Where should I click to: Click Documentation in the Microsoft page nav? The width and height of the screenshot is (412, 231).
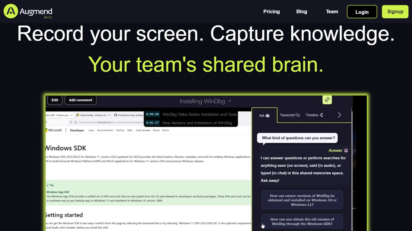pos(105,130)
